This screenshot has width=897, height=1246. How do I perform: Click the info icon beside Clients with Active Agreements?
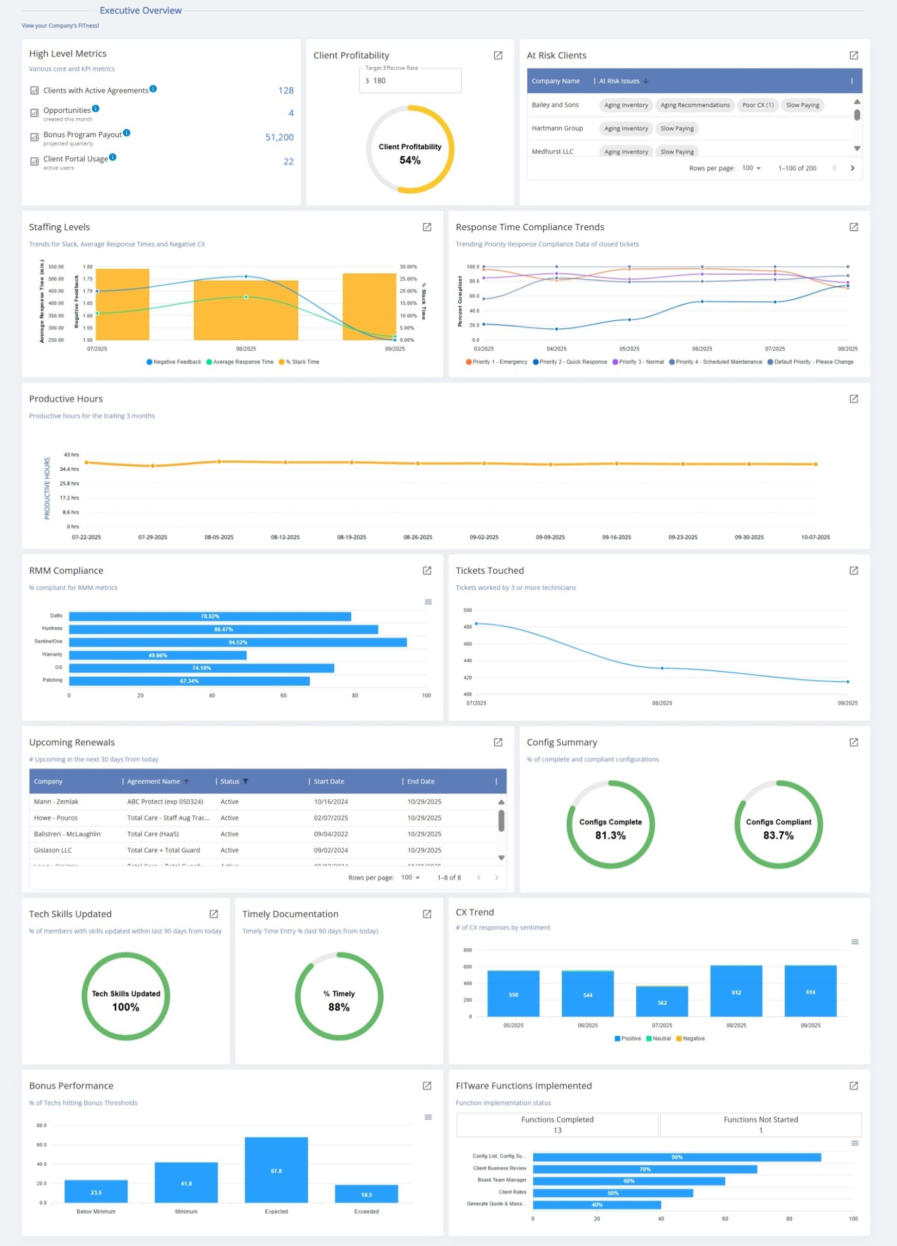pyautogui.click(x=154, y=88)
